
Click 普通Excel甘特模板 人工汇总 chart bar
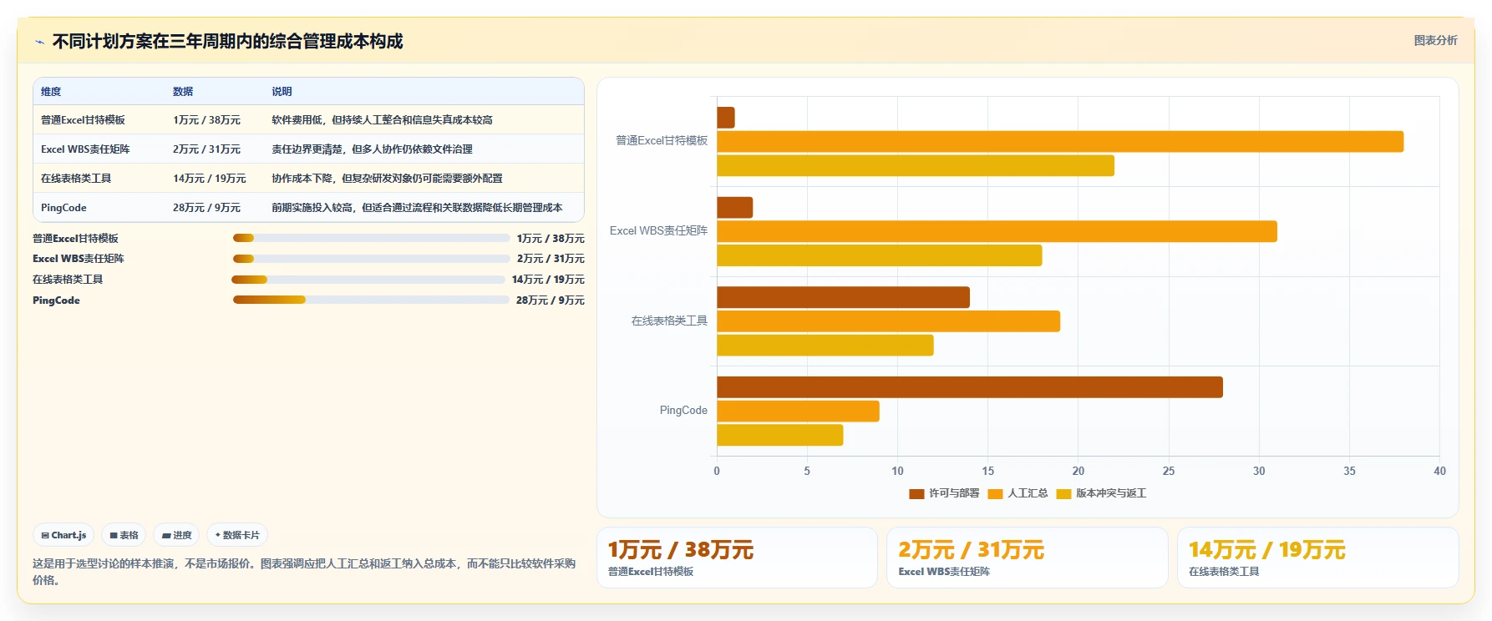coord(1060,142)
